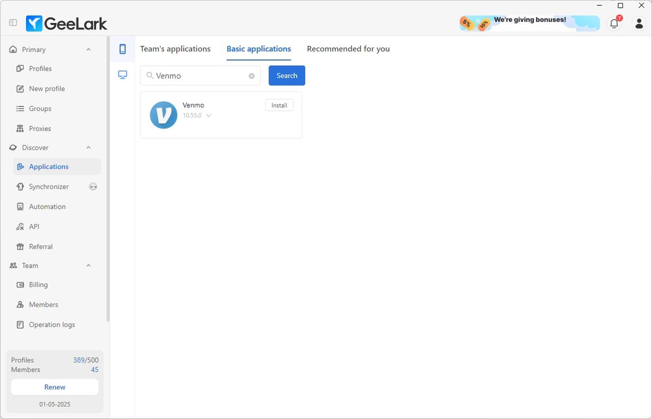Select the Basic applications tab
Viewport: 652px width, 419px height.
tap(259, 49)
